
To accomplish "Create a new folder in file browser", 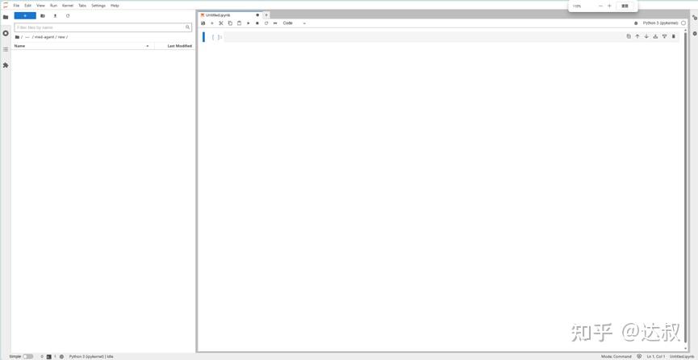I will click(x=43, y=15).
